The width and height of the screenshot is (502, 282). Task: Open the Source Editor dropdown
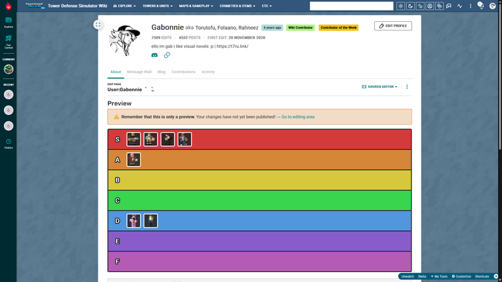380,86
